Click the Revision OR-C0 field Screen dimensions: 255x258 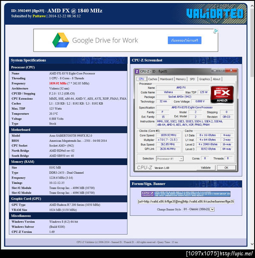(x=227, y=117)
